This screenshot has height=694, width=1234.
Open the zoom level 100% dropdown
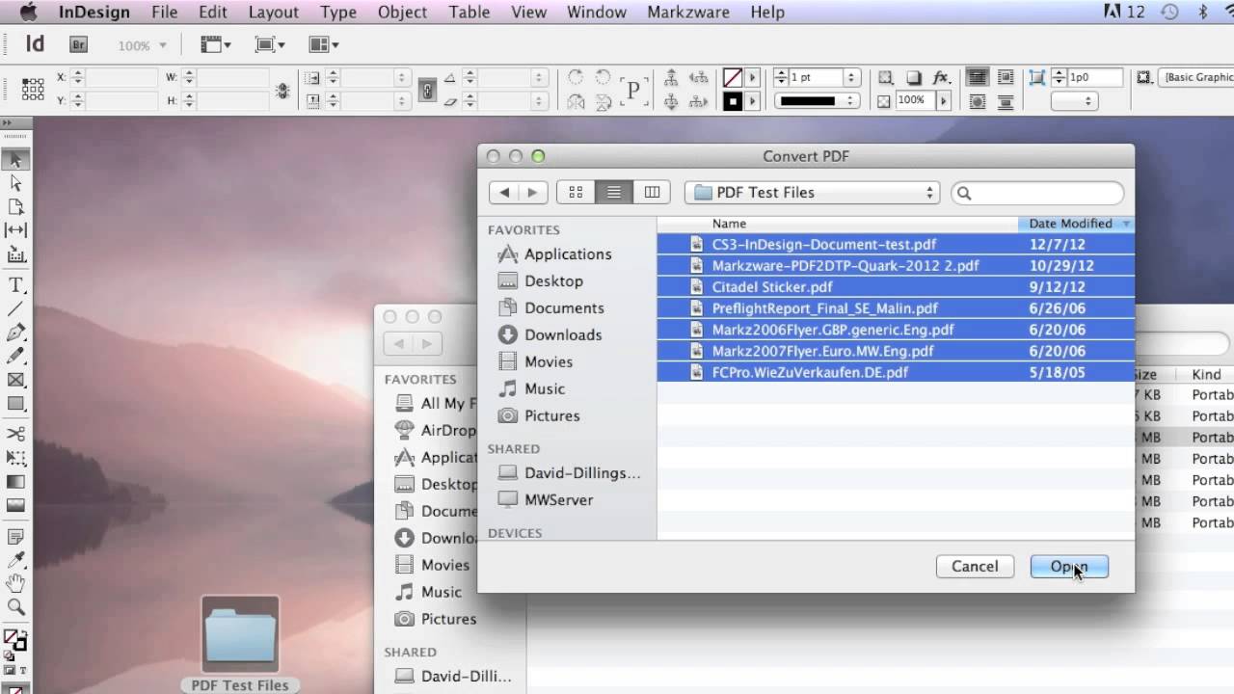click(x=162, y=45)
